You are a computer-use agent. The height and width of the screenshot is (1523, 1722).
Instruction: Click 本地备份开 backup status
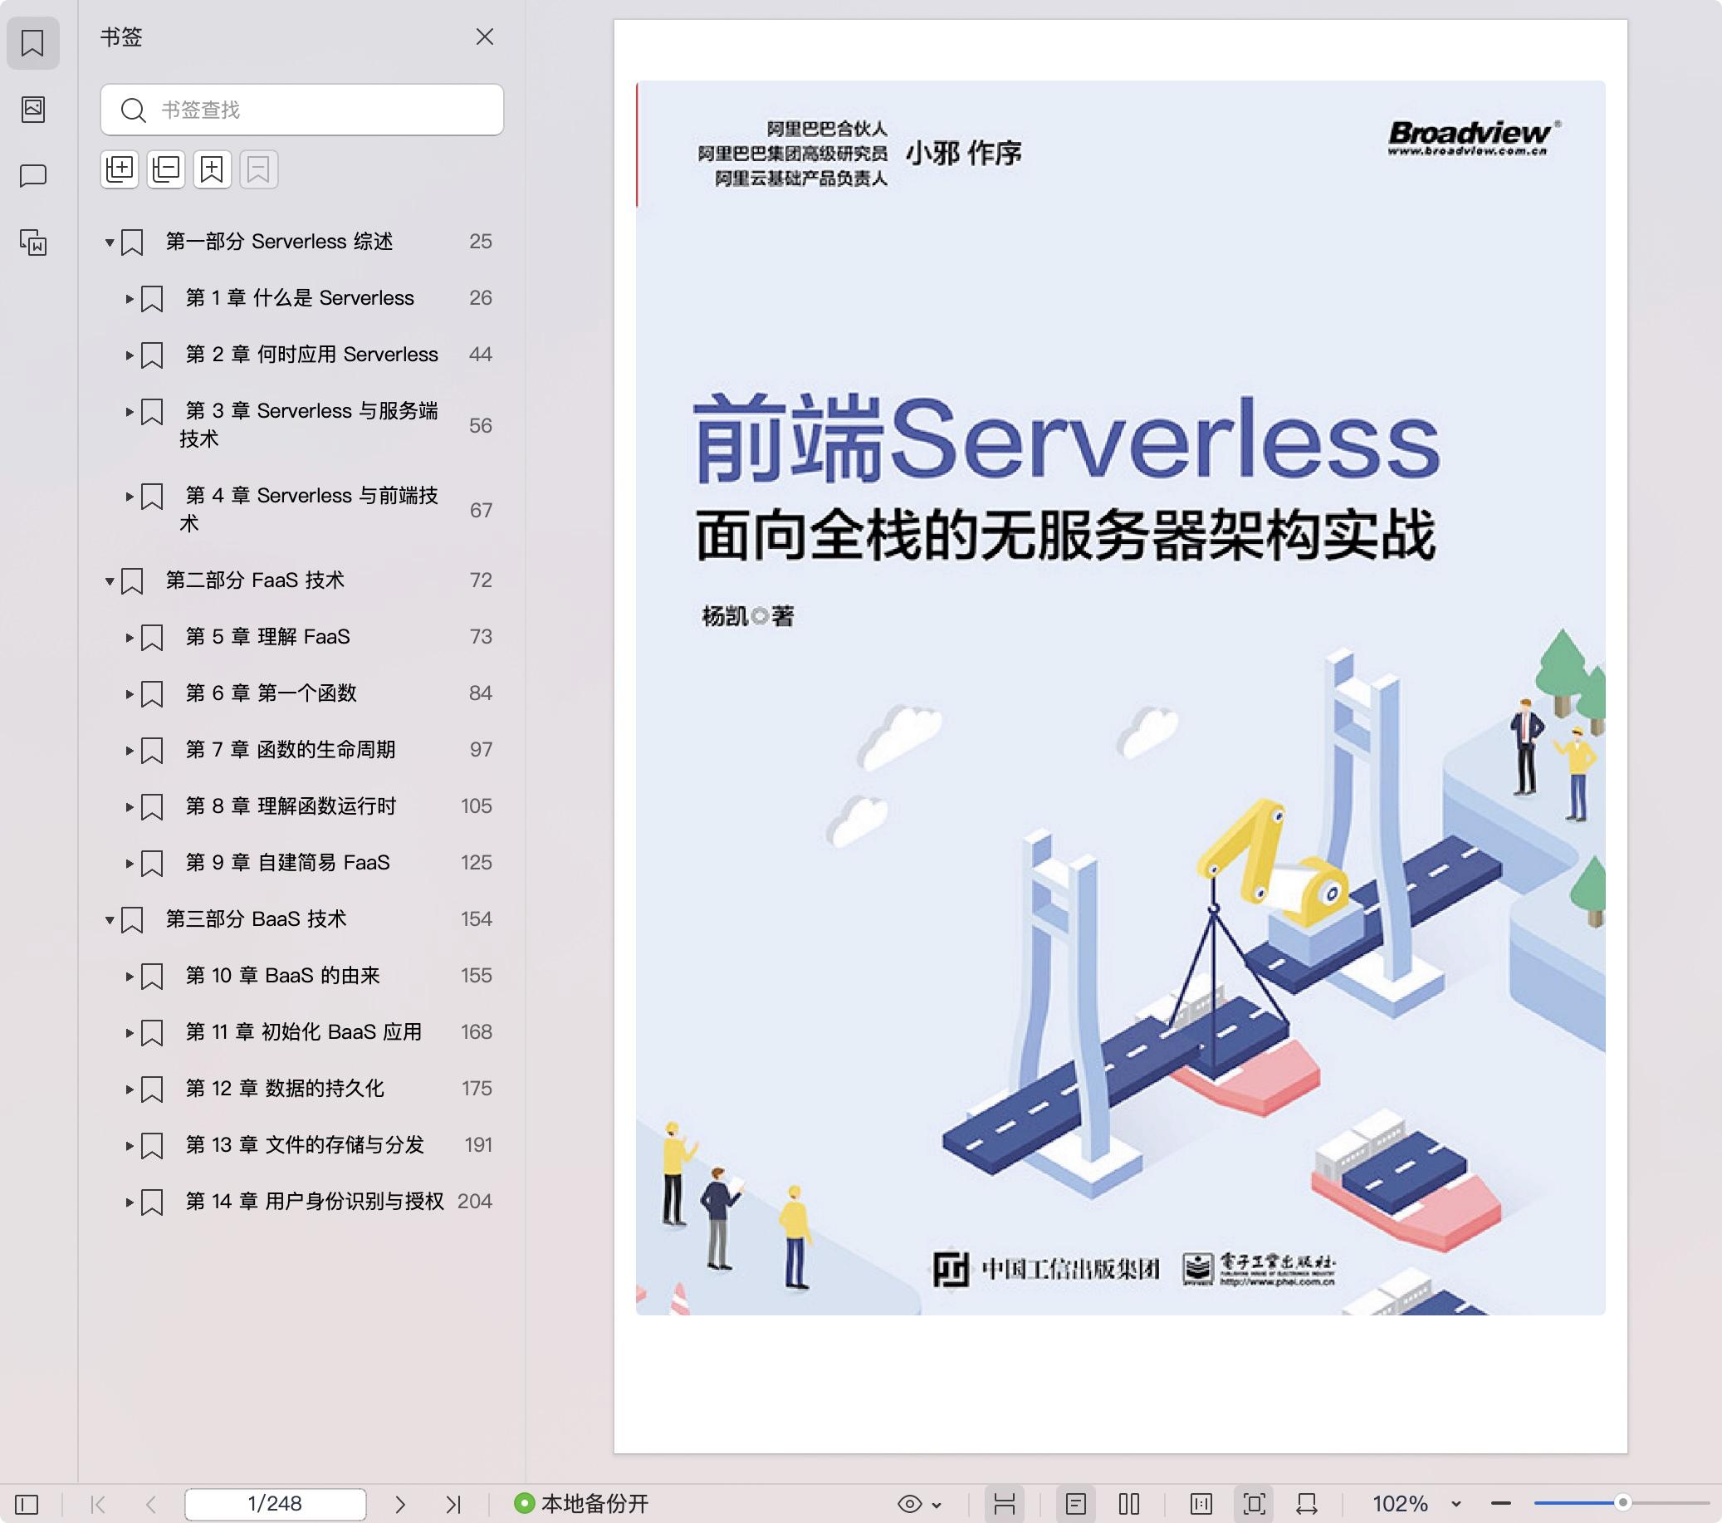pos(581,1504)
